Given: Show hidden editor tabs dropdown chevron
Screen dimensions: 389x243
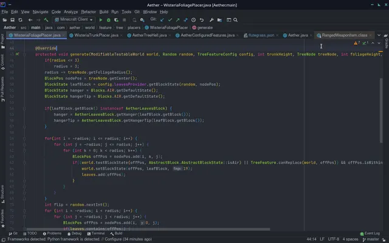Looking at the screenshot, I should pyautogui.click(x=379, y=35).
